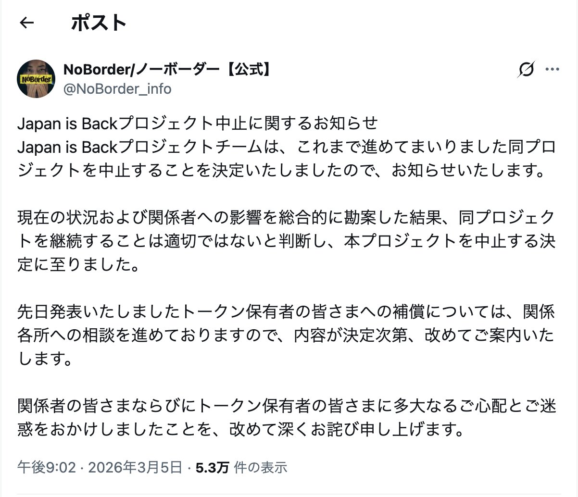578x497 pixels.
Task: Open the three-dot more options menu
Action: pos(552,70)
